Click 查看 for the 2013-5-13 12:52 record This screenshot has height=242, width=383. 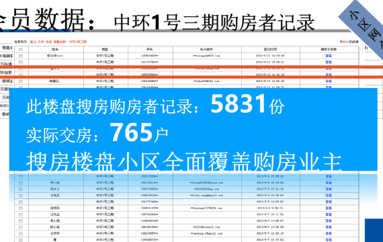329,81
